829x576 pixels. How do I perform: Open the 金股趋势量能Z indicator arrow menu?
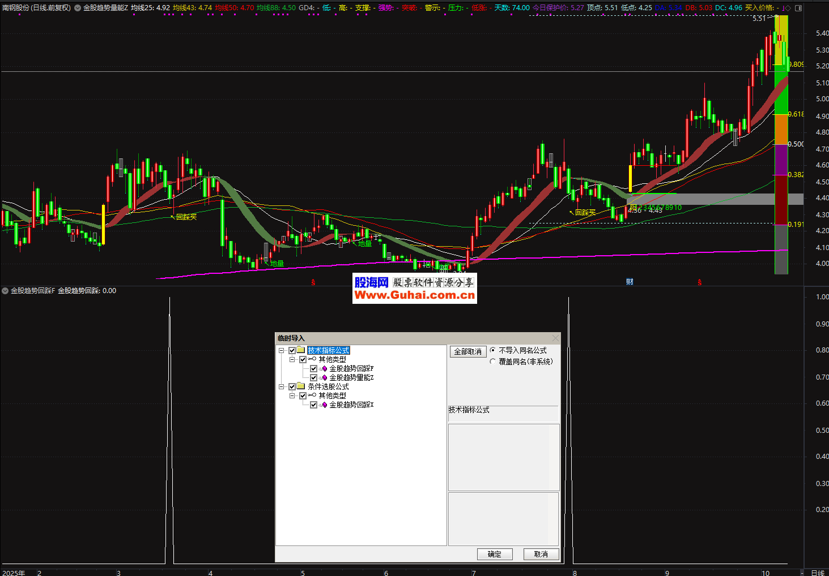point(78,8)
